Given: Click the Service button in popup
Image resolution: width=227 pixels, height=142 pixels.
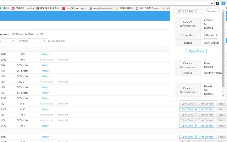Looking at the screenshot, I should click(x=212, y=11).
